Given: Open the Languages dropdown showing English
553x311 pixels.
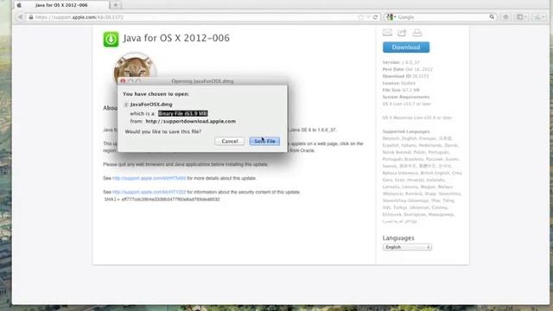Looking at the screenshot, I should tap(407, 247).
